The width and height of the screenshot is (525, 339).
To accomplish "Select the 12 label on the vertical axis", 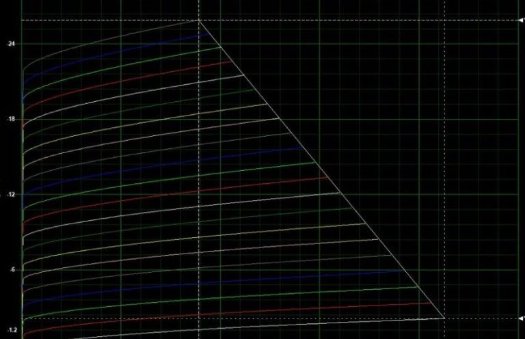I will click(12, 195).
